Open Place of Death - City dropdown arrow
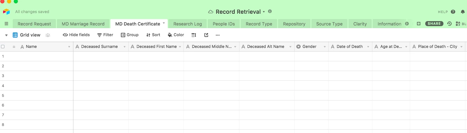 461,47
